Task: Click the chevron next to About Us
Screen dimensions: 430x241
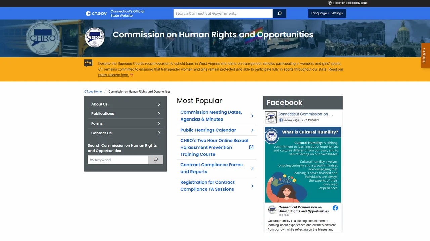Action: coord(159,104)
